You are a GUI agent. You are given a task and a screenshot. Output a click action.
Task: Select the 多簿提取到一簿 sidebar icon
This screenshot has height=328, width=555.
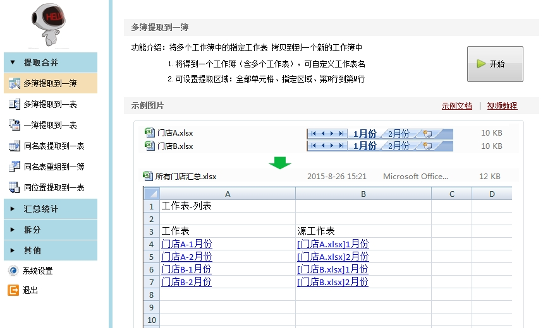point(14,83)
